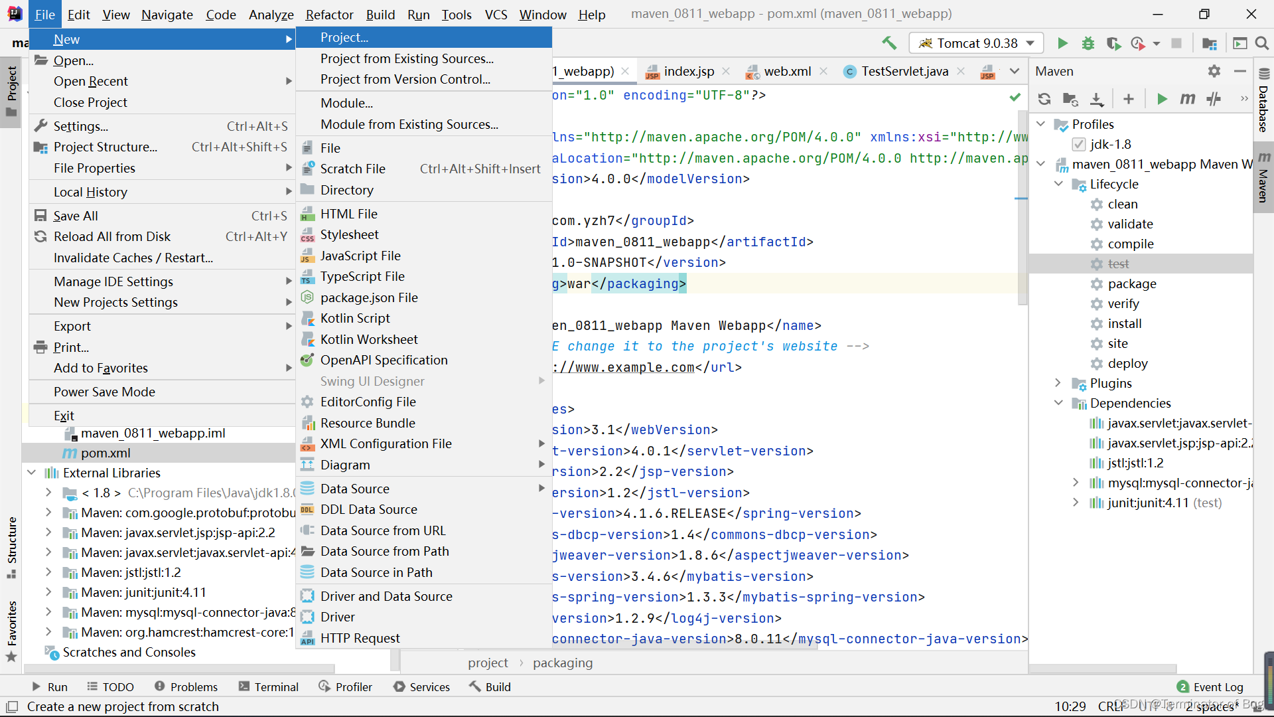1274x717 pixels.
Task: Hide the Maven panel with minimize icon
Action: click(x=1240, y=71)
